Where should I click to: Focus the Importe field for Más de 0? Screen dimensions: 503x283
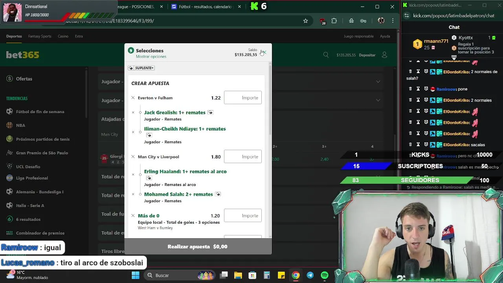(x=243, y=216)
